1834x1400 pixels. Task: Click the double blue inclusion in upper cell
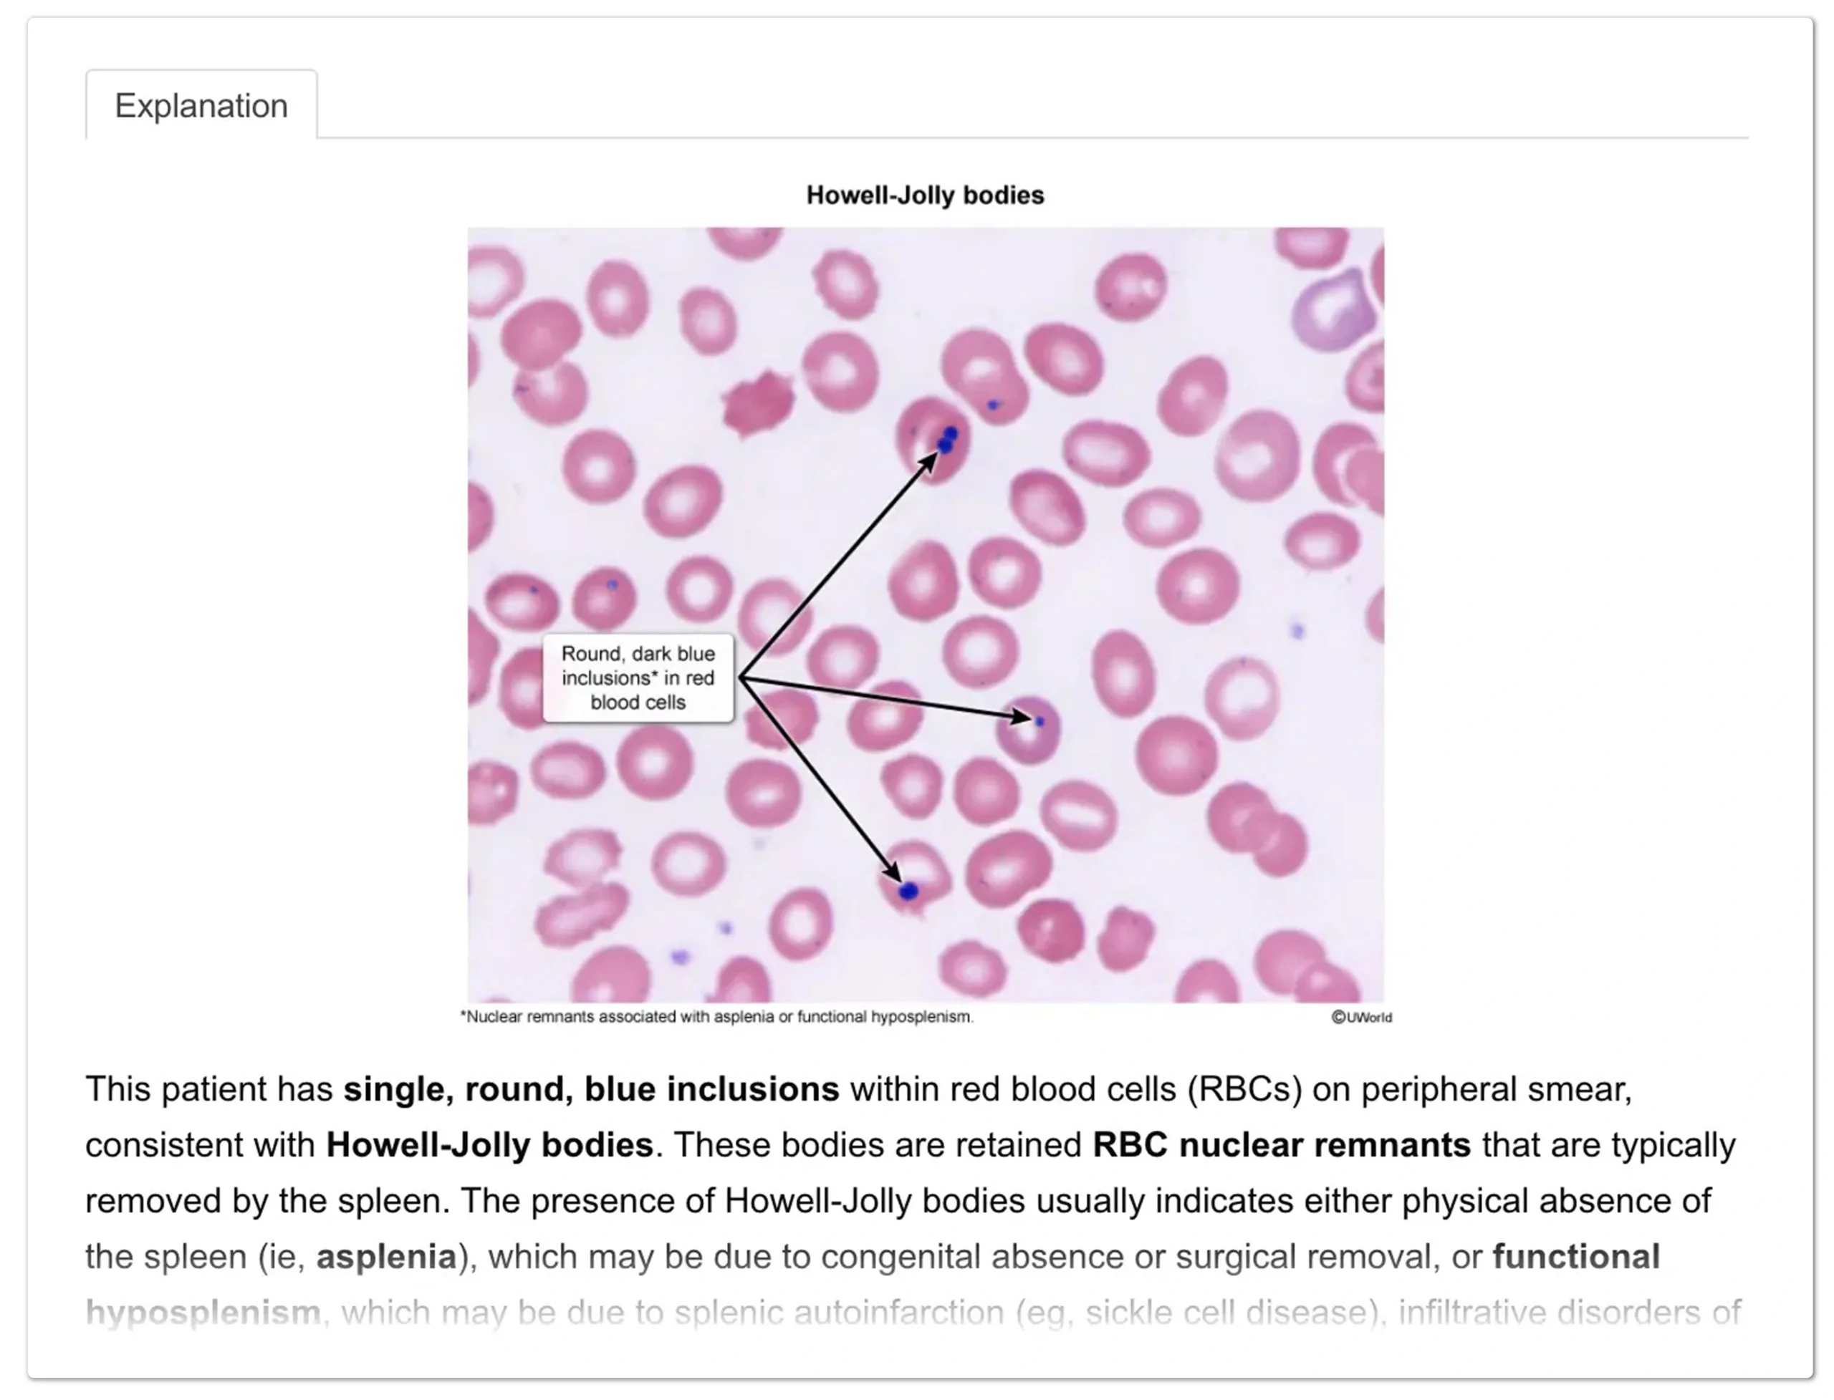tap(948, 439)
